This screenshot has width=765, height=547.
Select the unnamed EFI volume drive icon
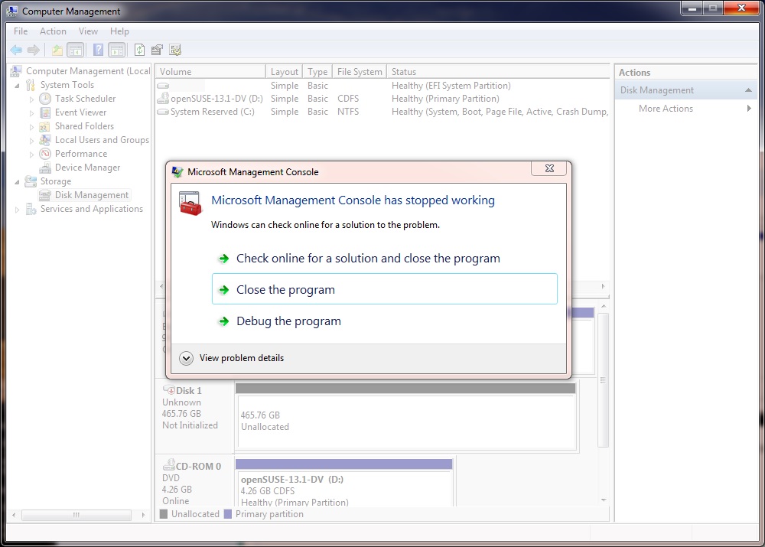click(163, 86)
